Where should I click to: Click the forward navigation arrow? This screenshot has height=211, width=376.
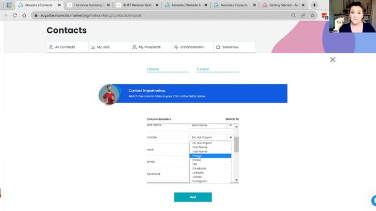click(5, 15)
